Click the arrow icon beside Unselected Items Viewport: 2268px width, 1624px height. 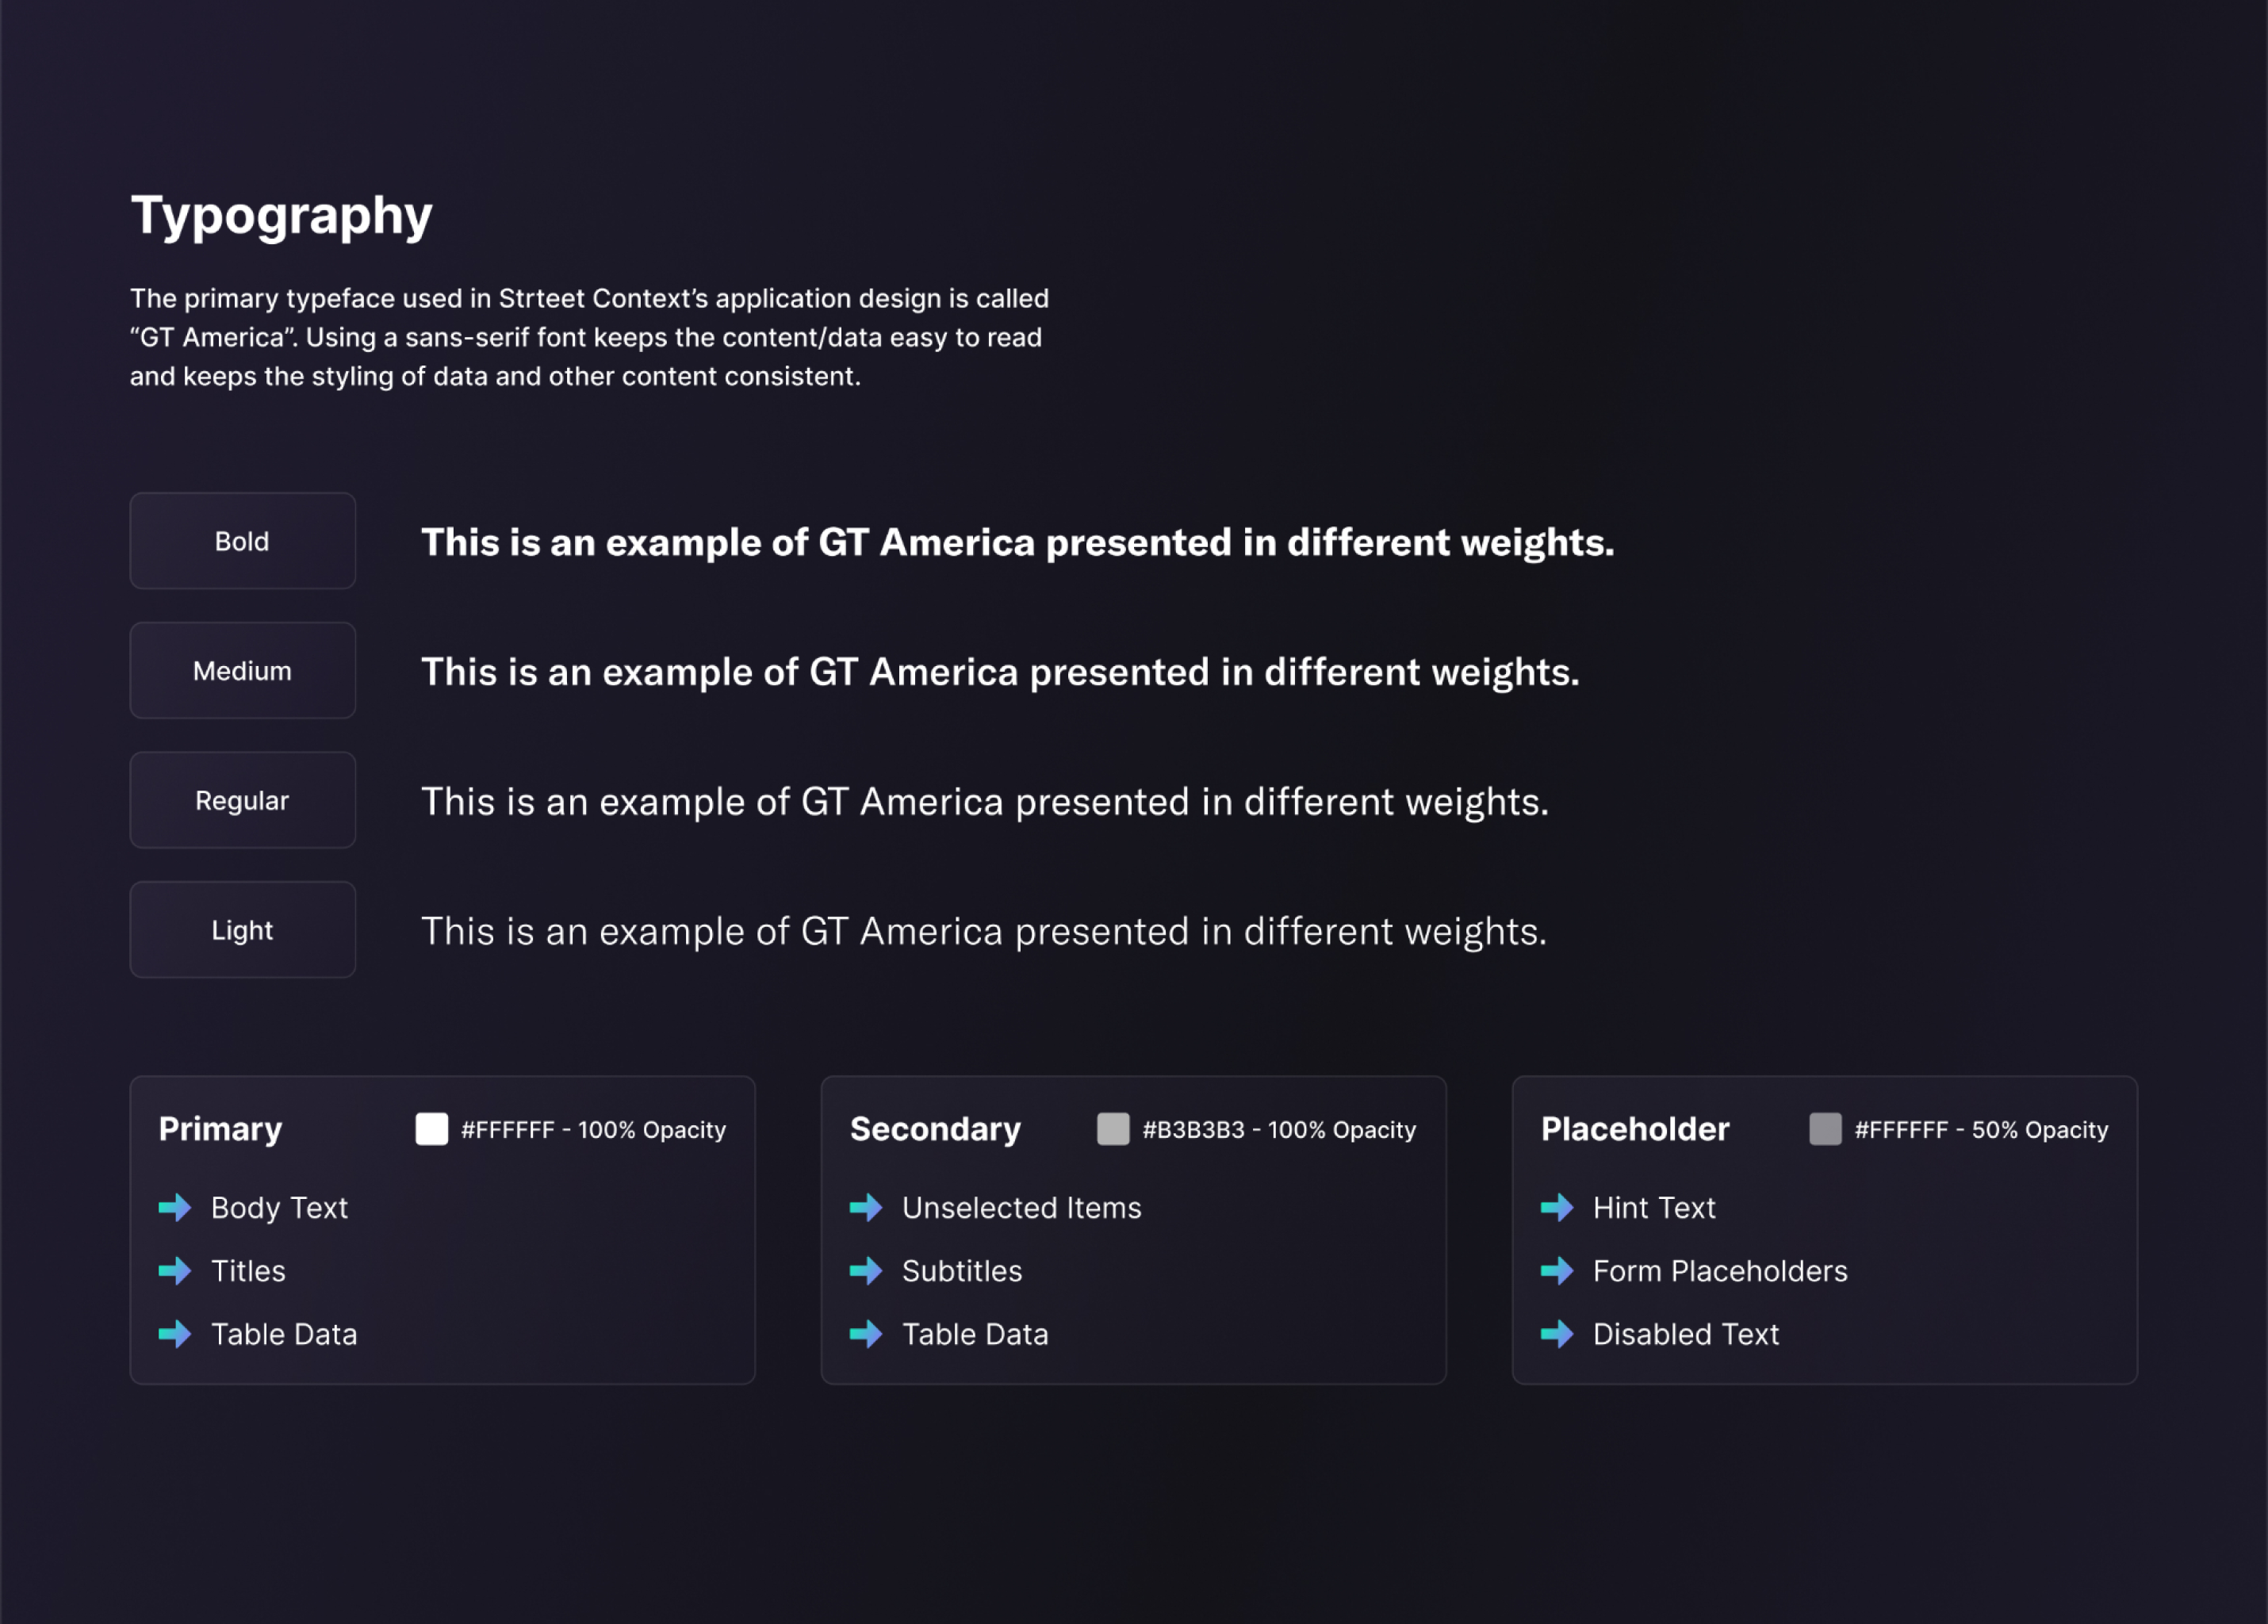[866, 1208]
